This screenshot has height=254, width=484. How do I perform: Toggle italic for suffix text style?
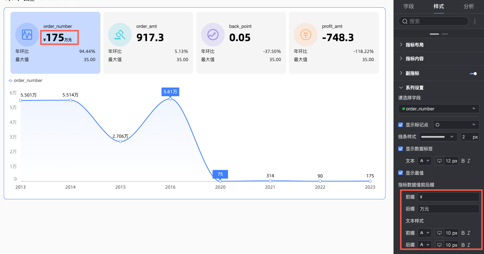click(x=469, y=245)
